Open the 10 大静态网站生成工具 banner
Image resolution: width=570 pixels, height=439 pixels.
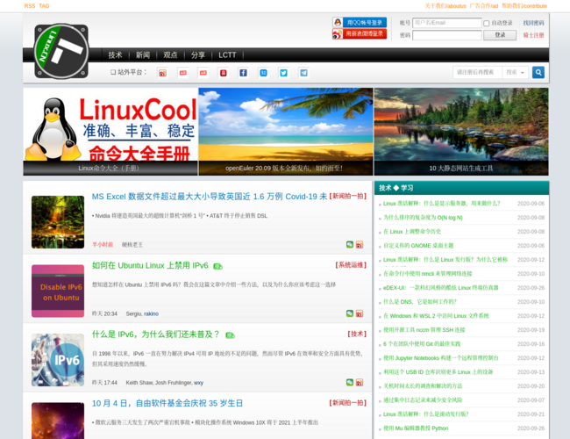(x=461, y=132)
